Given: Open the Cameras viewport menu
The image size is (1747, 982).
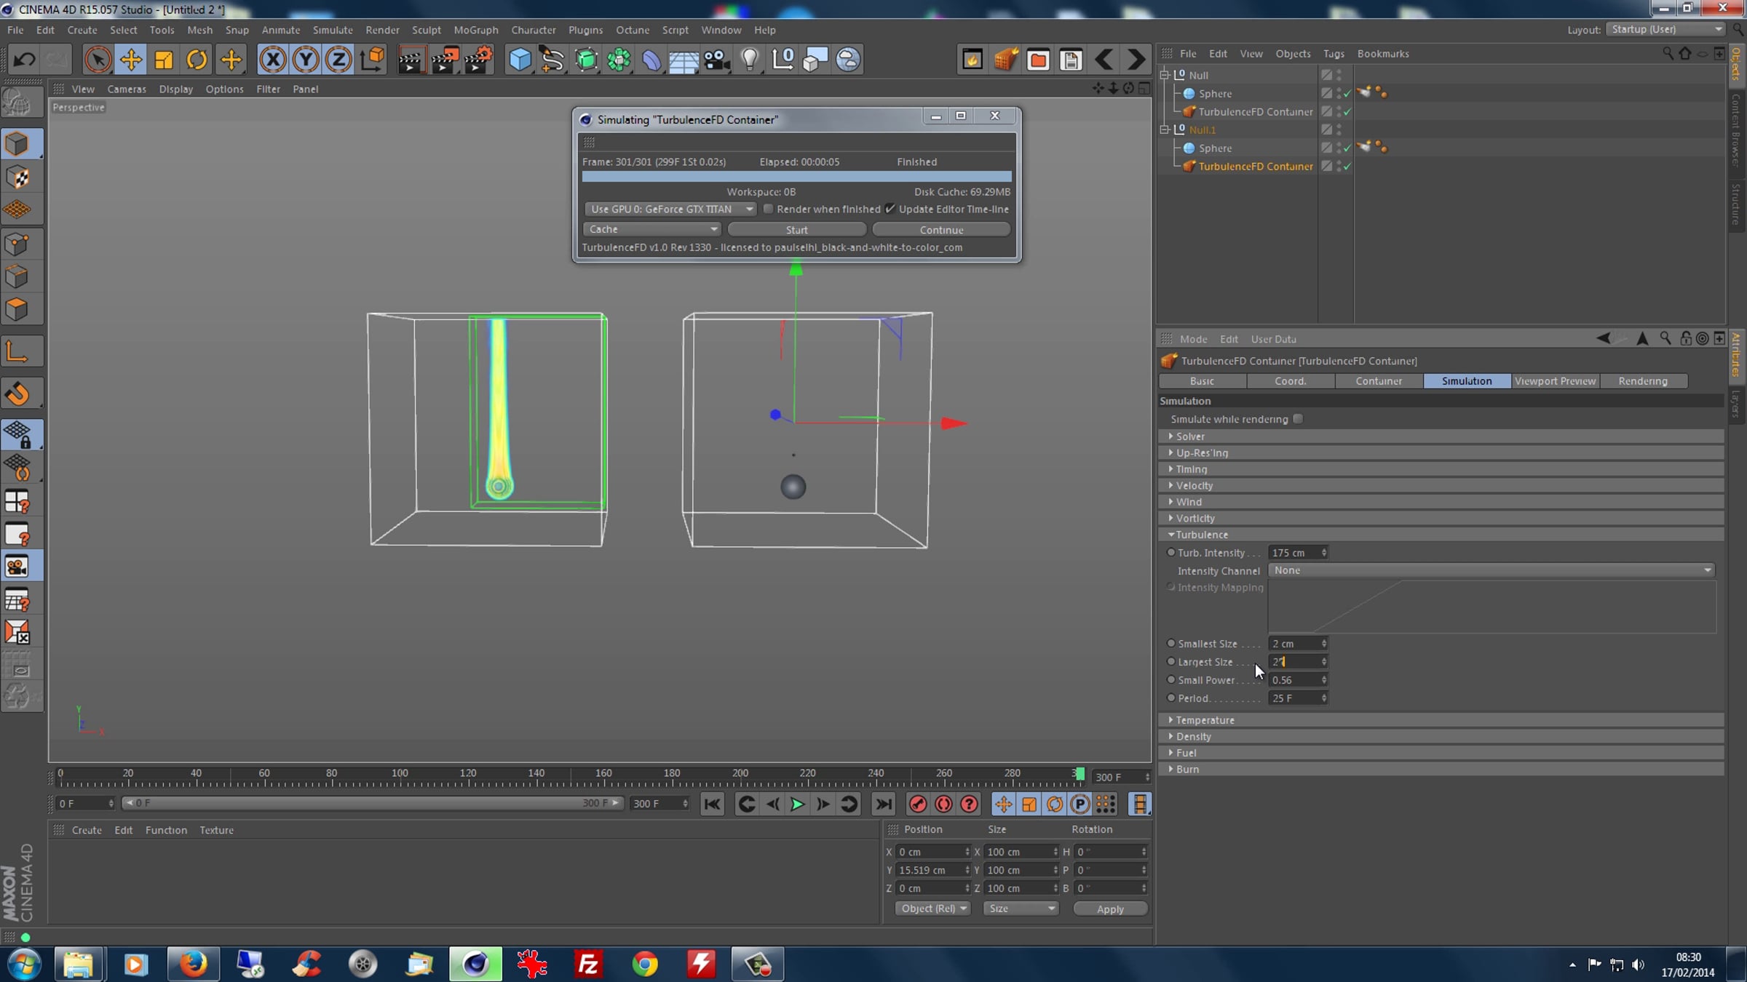Looking at the screenshot, I should click(127, 89).
